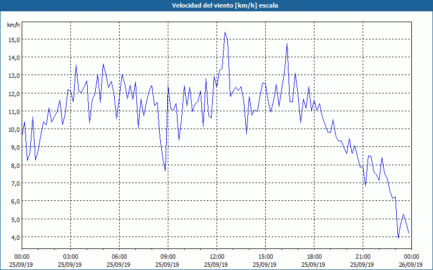The image size is (433, 270).
Task: Click the '00:00' label above 26/09/19
Action: coord(411,257)
